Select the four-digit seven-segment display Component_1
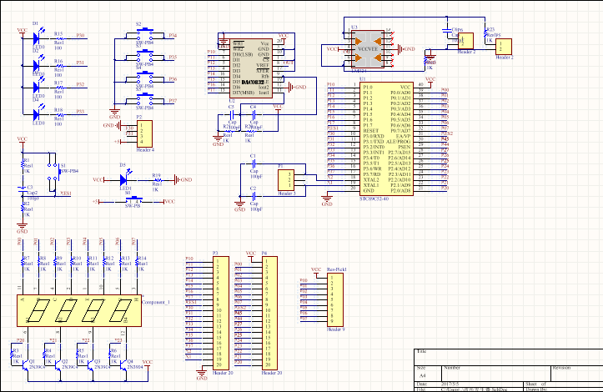This screenshot has height=392, width=603. [x=79, y=311]
